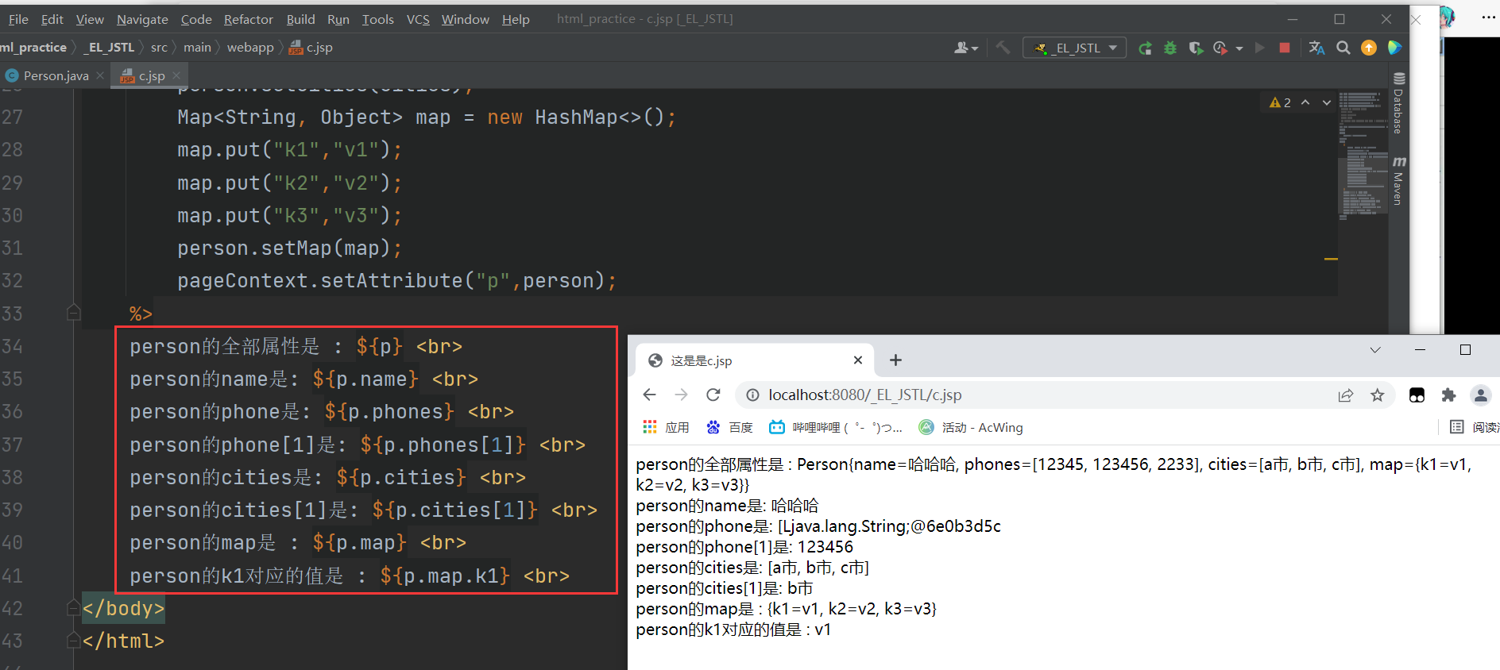Open the Maven tool window
This screenshot has width=1500, height=670.
tap(1398, 181)
